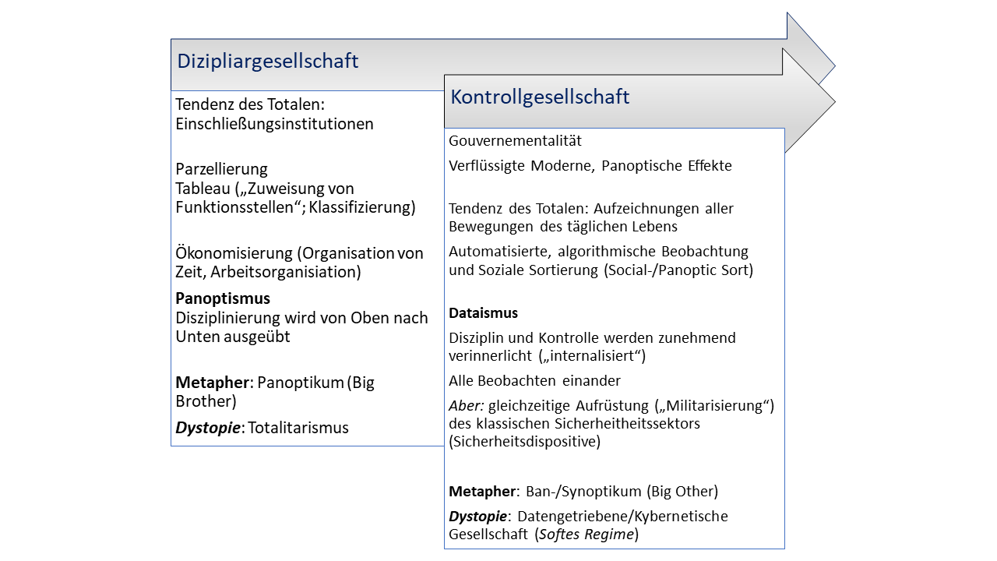Click 'Disziplin und Kontrolle werden zunehmend' line
This screenshot has width=997, height=561.
tap(592, 338)
